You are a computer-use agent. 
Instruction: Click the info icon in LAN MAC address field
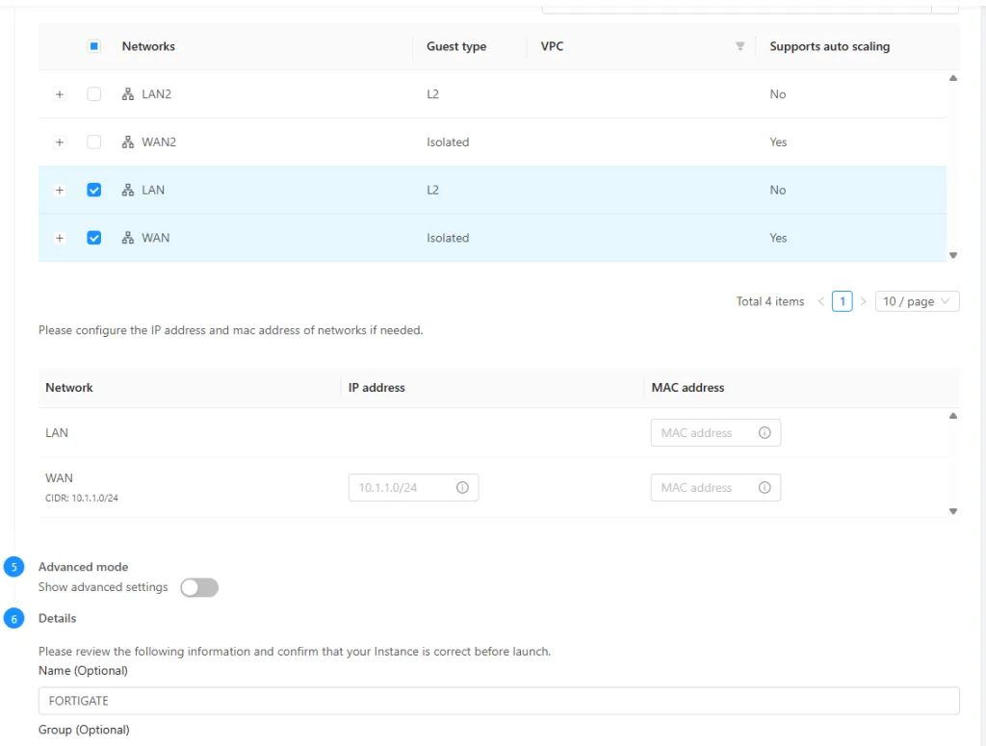[765, 433]
